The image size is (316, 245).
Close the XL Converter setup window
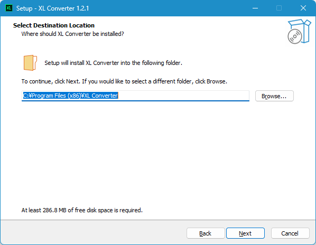pos(303,8)
